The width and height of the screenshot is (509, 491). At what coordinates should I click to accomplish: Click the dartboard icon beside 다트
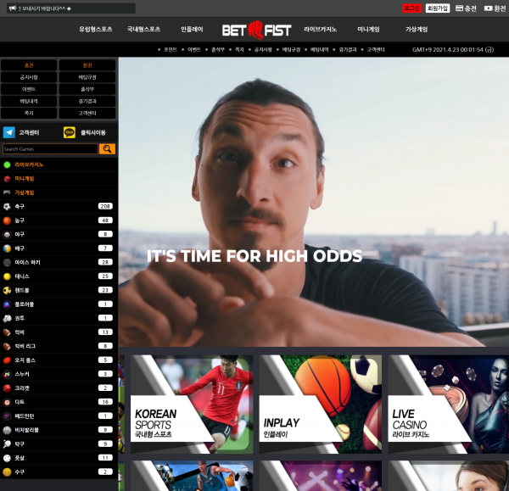(x=7, y=403)
